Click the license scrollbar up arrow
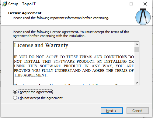 pos(137,44)
